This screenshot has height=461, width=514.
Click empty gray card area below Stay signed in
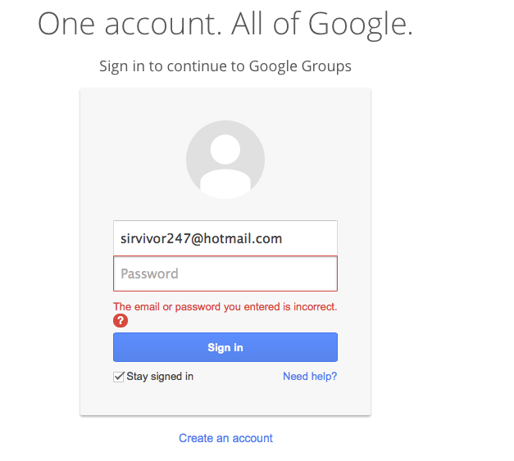click(x=225, y=400)
